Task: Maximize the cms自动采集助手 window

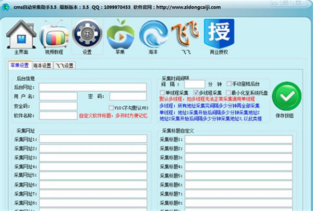Action: coord(286,3)
